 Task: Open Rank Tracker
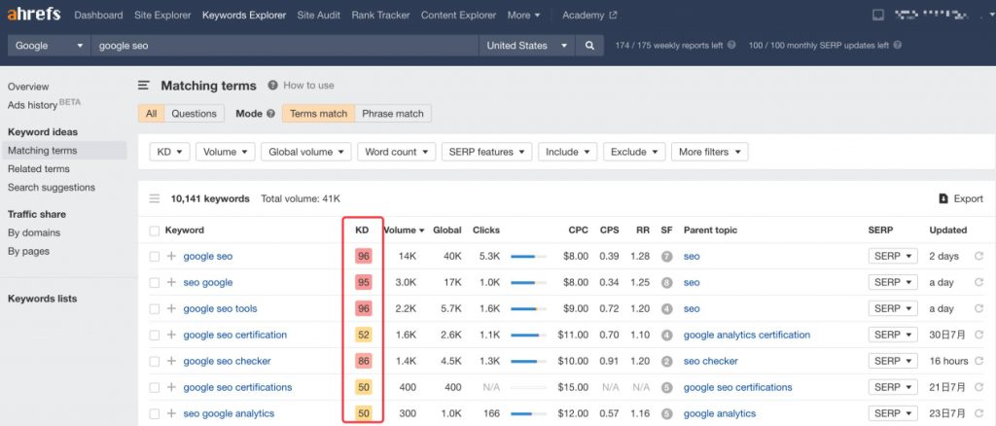click(380, 16)
